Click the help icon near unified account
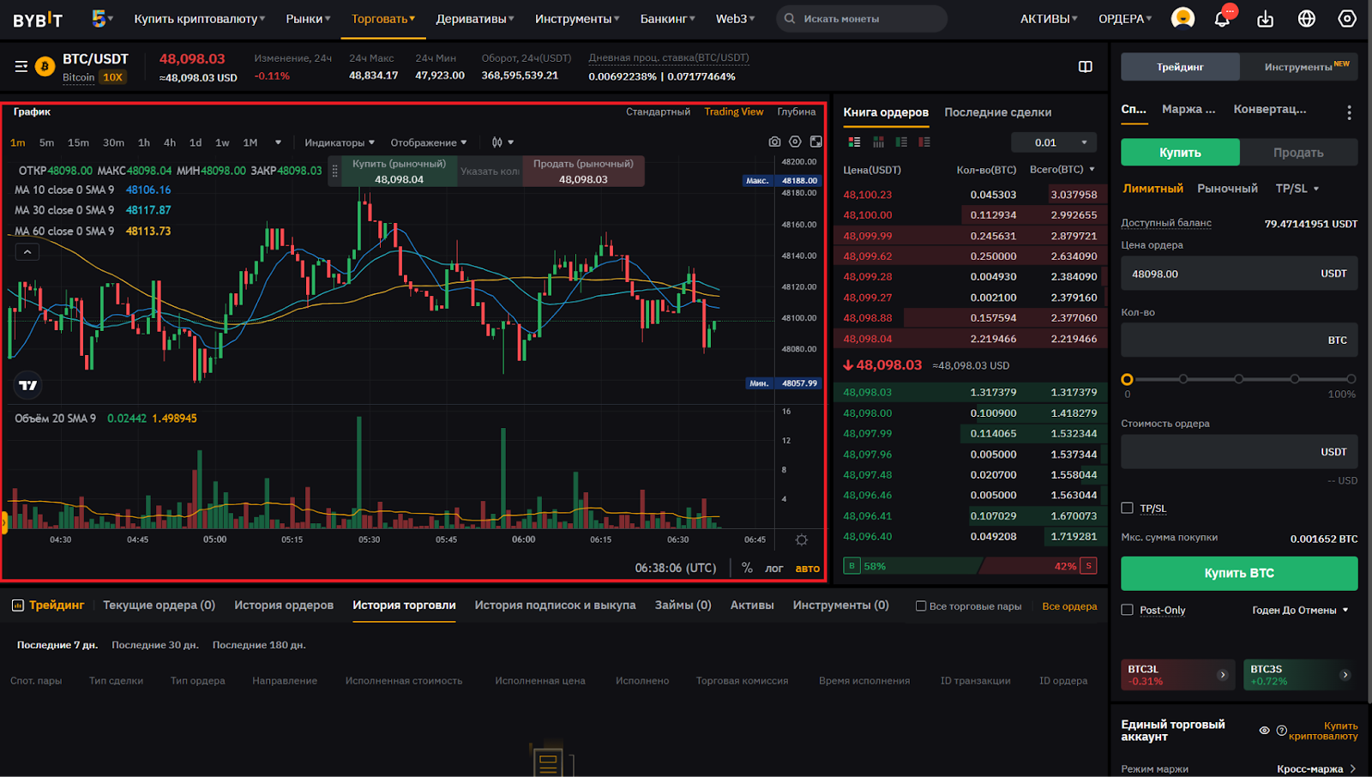Viewport: 1372px width, 777px height. coord(1281,731)
